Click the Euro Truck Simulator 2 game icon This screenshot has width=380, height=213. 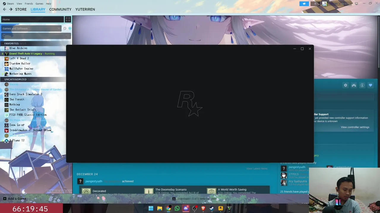pos(7,94)
